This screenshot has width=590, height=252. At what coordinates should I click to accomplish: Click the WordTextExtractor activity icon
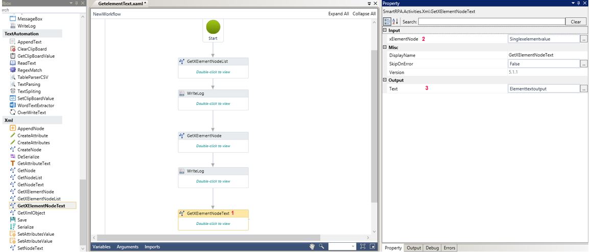(13, 105)
